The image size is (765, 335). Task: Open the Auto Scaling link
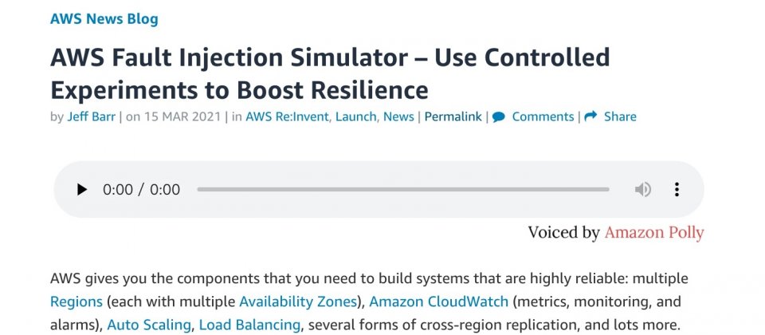149,325
